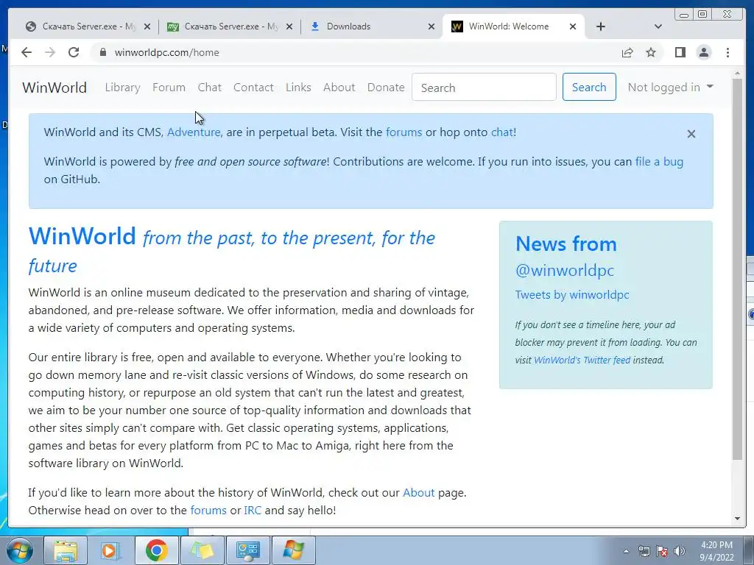Show hidden system tray icons
Screen dimensions: 754x565
coord(626,551)
